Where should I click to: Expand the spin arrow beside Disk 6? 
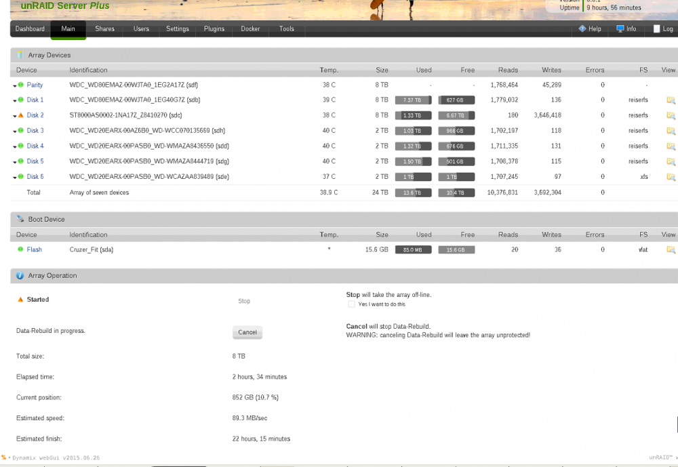point(15,178)
